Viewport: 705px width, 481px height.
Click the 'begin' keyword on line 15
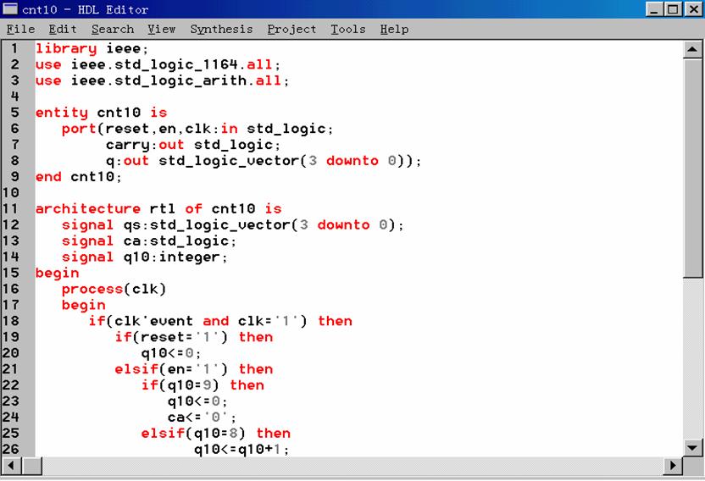[x=57, y=274]
